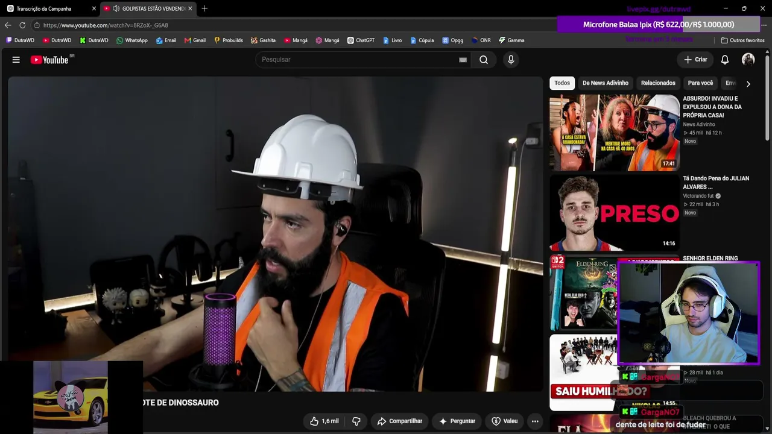772x434 pixels.
Task: Open the Livro bookmark
Action: coord(392,40)
